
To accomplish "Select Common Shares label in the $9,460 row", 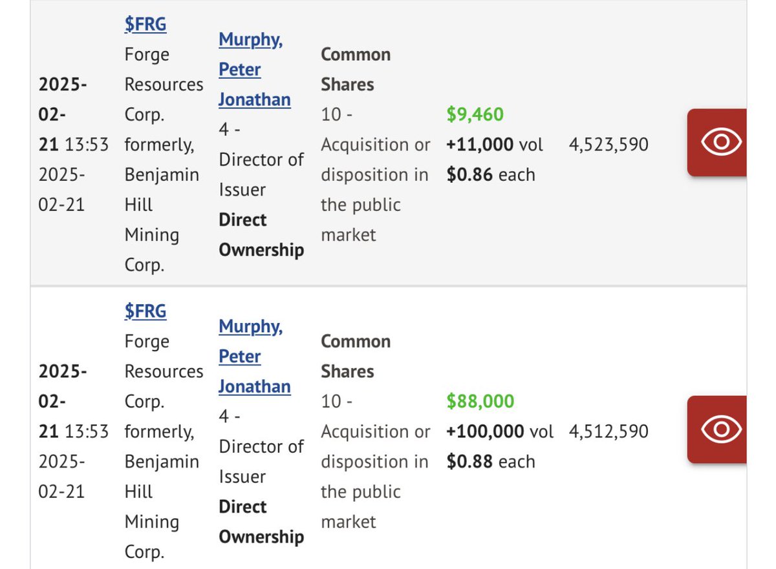I will (x=356, y=69).
